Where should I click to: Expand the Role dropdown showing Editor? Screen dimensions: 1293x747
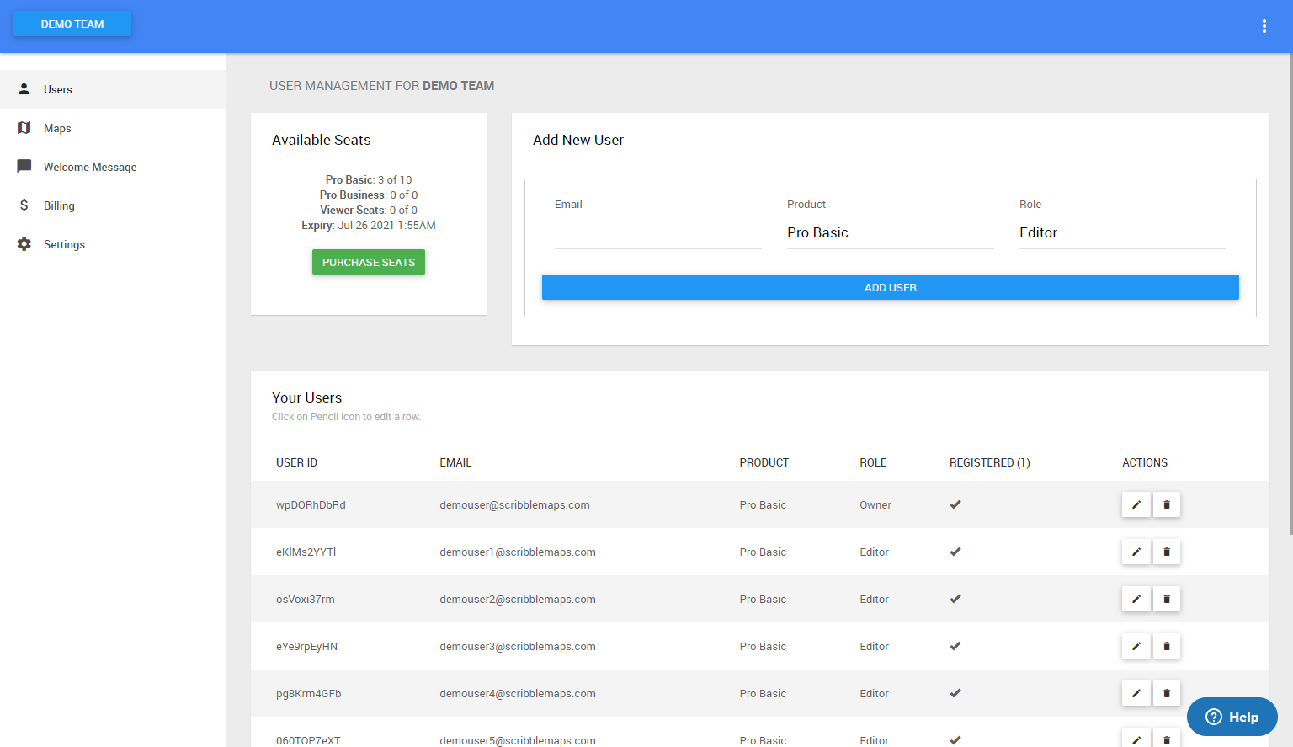tap(1122, 232)
